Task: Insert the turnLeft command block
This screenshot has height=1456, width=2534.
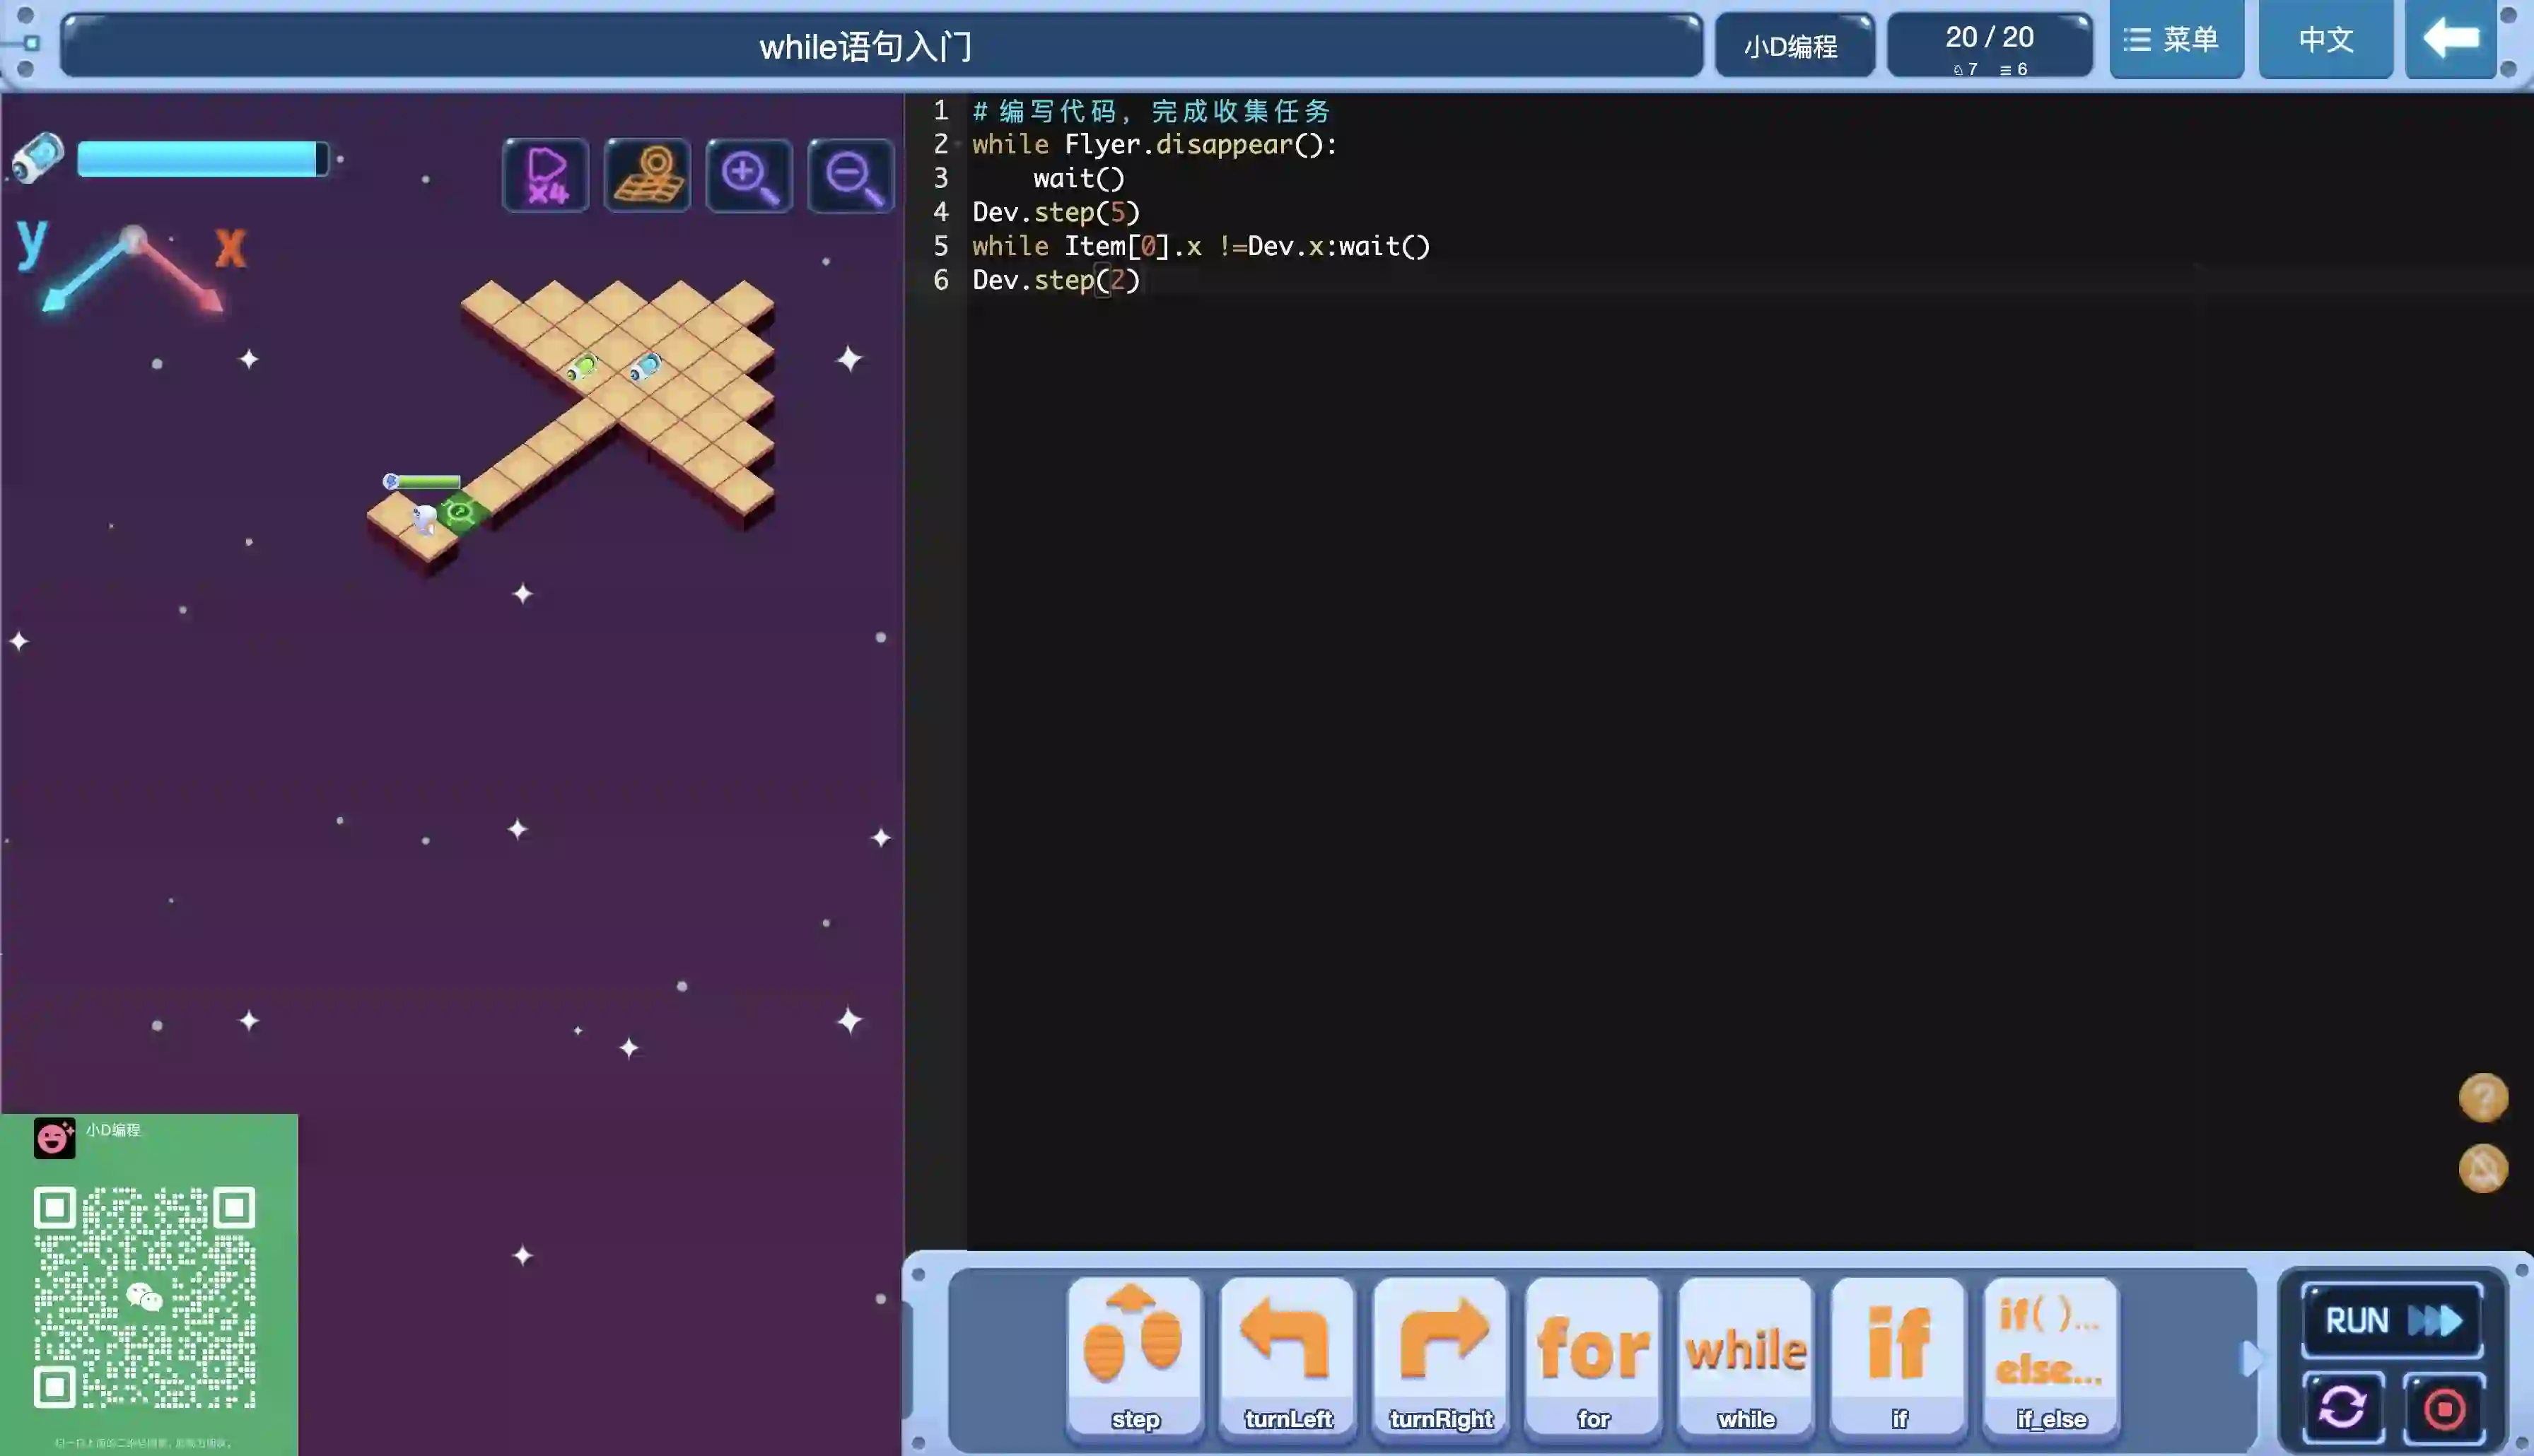Action: click(1287, 1356)
